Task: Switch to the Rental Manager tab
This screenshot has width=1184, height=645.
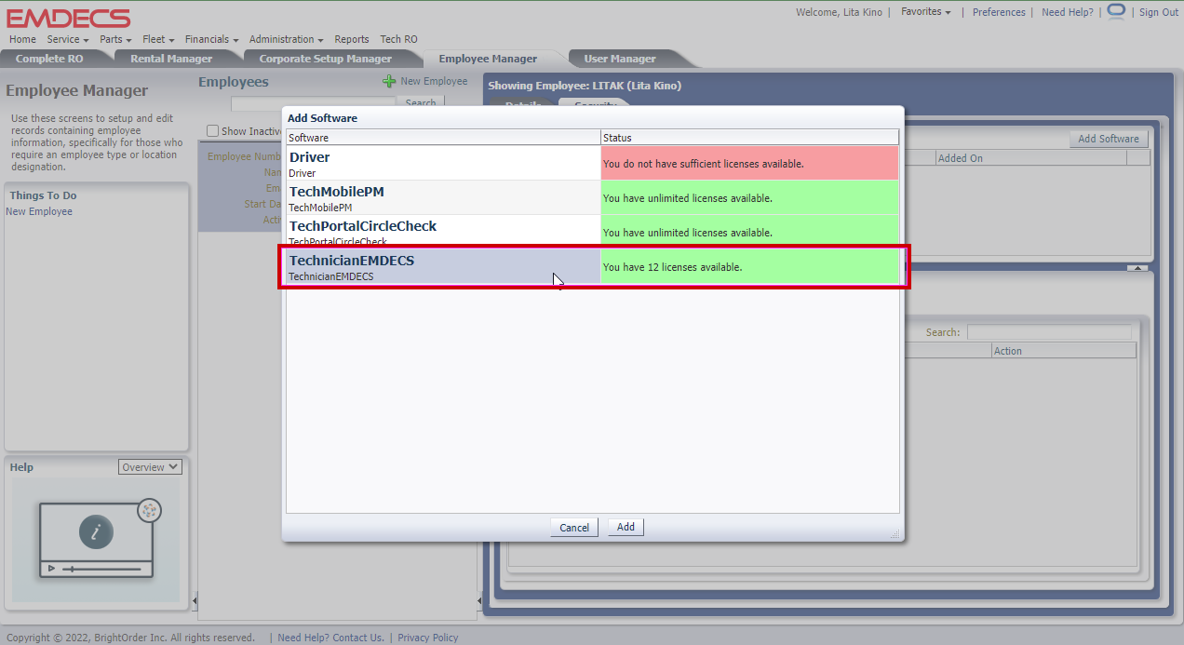Action: pyautogui.click(x=171, y=59)
